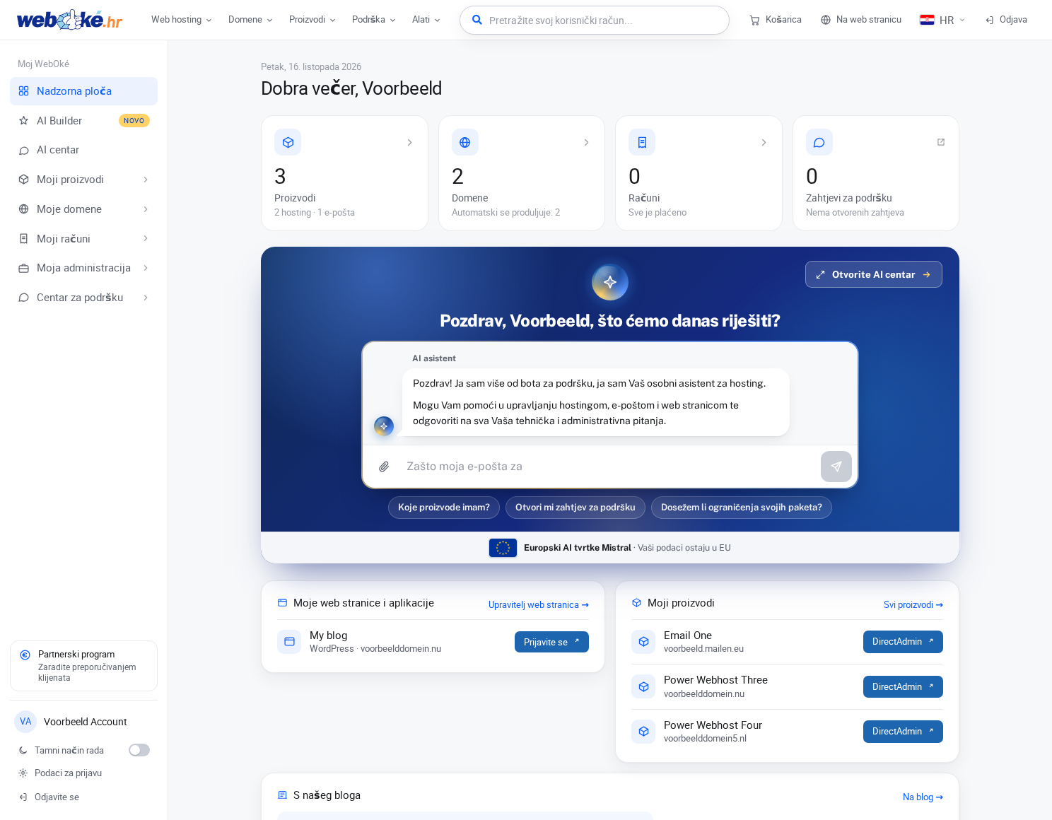Image resolution: width=1052 pixels, height=820 pixels.
Task: Click the EU flag badge
Action: click(x=503, y=548)
